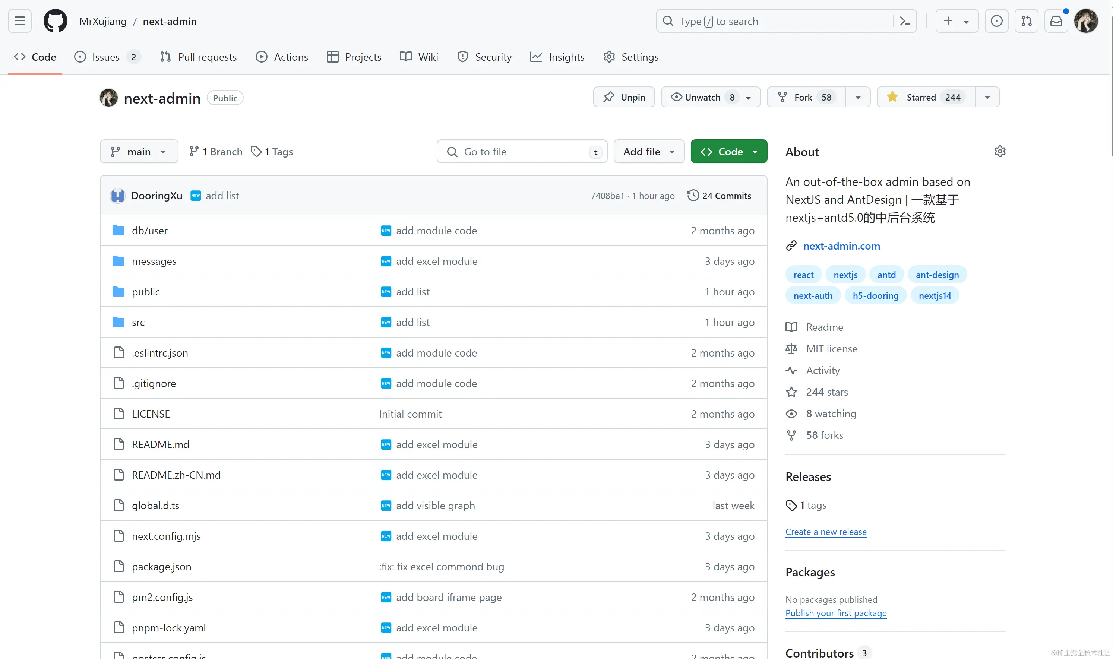Open the user profile avatar menu
The height and width of the screenshot is (659, 1113).
1086,21
